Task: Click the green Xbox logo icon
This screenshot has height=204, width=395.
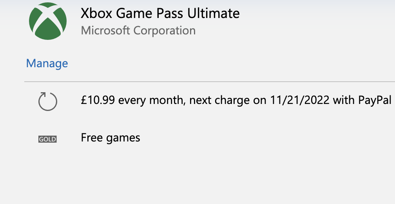Action: [x=48, y=21]
